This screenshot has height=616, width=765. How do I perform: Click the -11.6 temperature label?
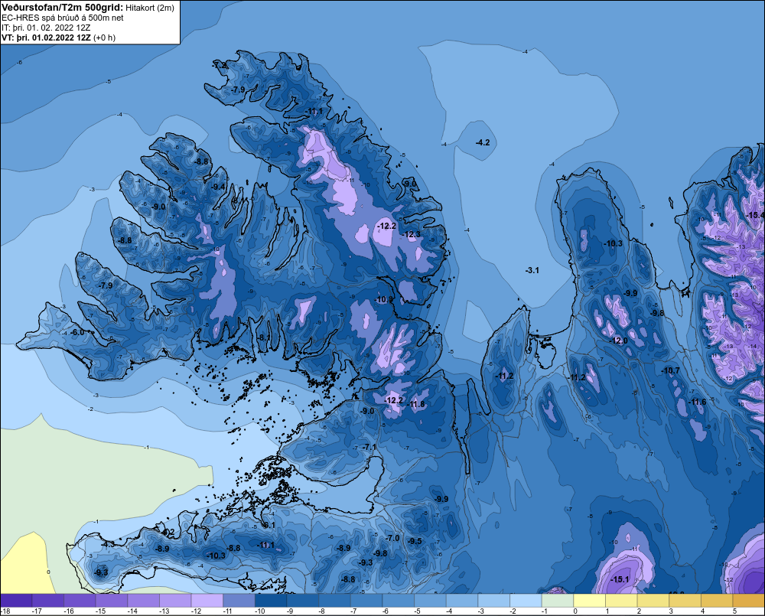pos(697,402)
